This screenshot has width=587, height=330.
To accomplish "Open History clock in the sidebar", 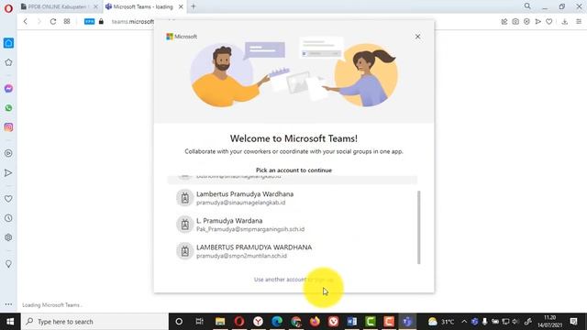I will tap(8, 218).
